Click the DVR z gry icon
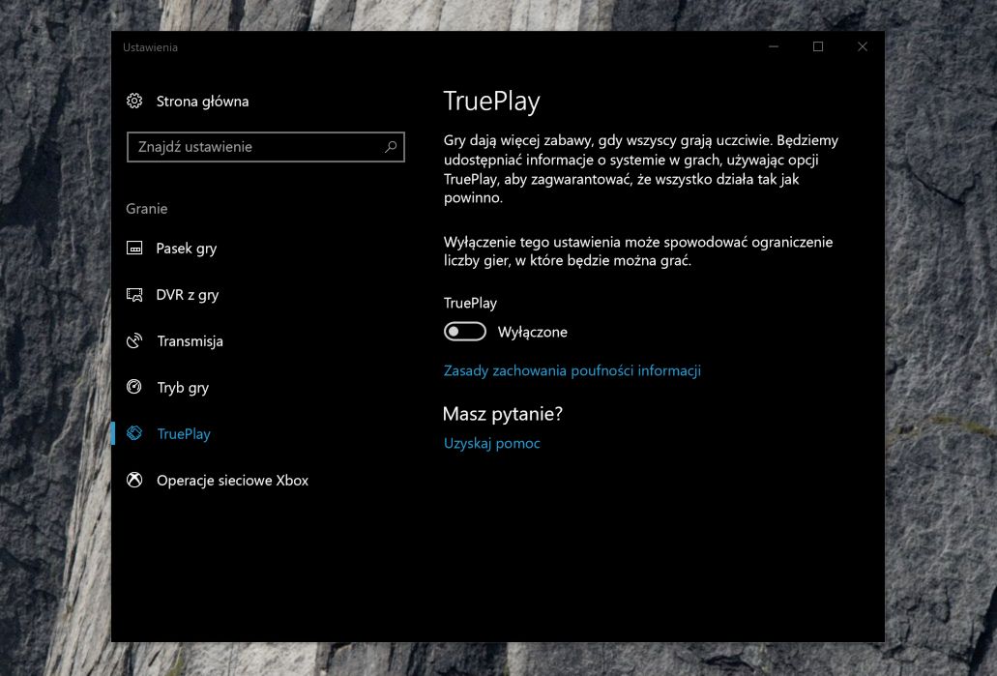 (x=134, y=294)
